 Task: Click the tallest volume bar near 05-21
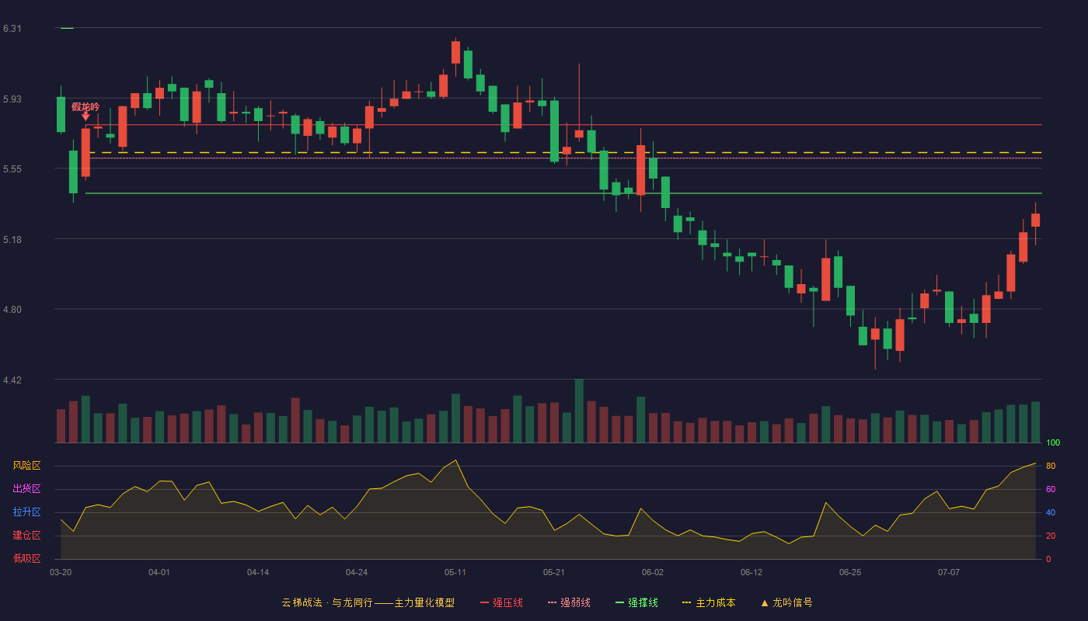click(579, 411)
